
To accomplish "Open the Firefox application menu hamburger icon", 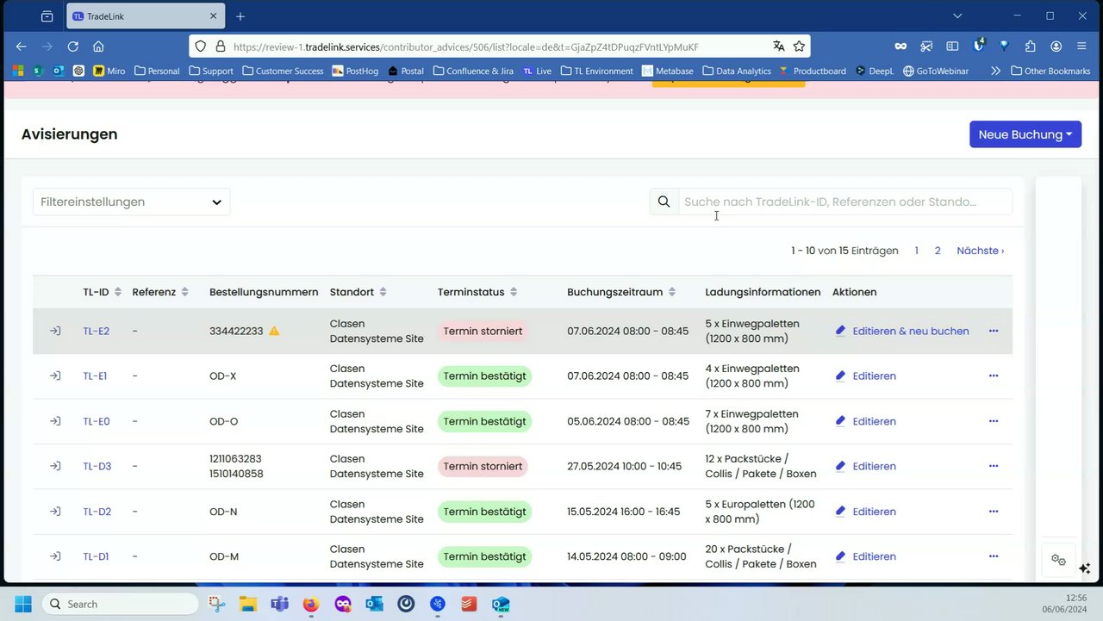I will point(1081,47).
